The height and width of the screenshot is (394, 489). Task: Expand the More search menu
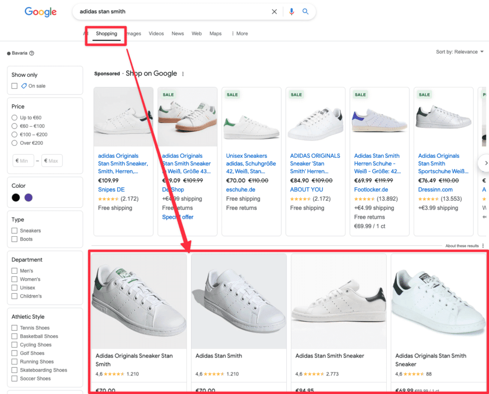[x=240, y=33]
